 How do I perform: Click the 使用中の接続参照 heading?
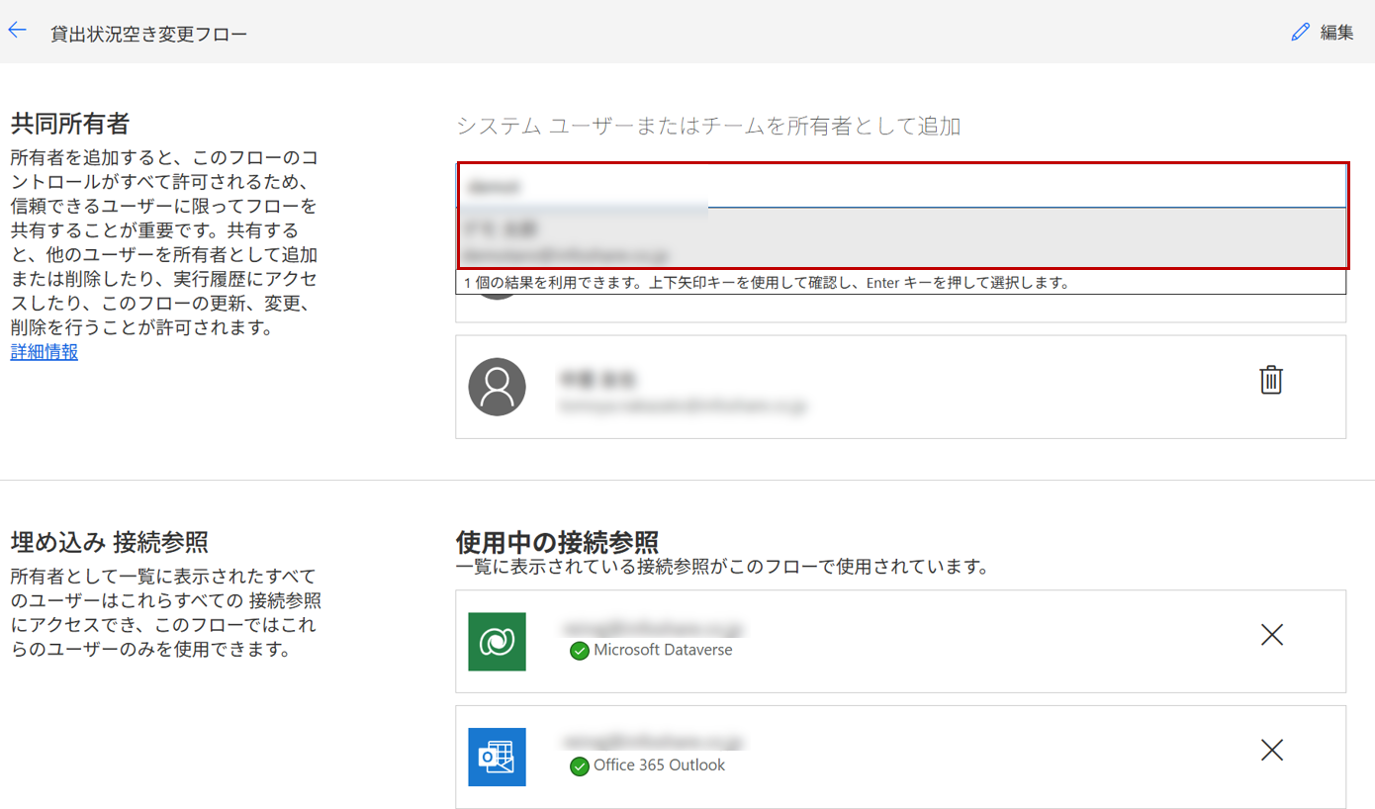click(x=557, y=542)
